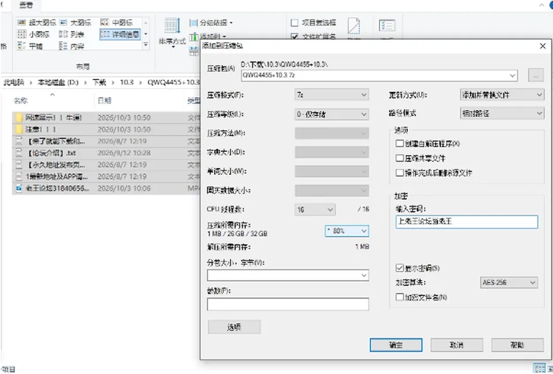Click the folder icon for 网速展示！！牛逼!
This screenshot has height=374, width=553.
pyautogui.click(x=19, y=117)
